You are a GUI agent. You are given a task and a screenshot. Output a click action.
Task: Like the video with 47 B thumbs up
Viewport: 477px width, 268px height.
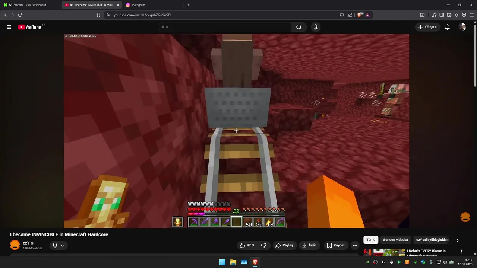(246, 245)
